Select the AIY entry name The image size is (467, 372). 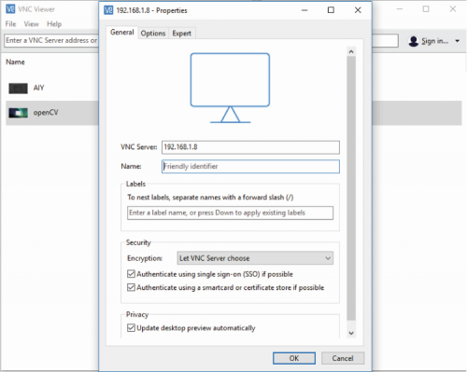tap(39, 88)
